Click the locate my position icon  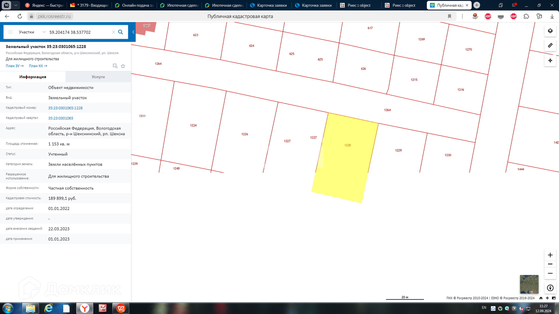point(550,60)
